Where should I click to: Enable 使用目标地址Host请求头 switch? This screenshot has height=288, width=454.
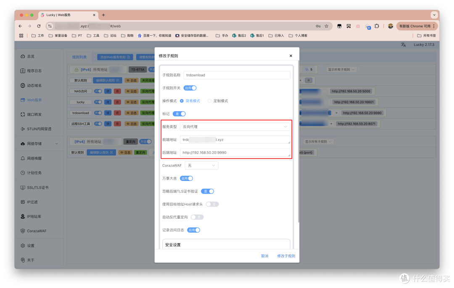[x=212, y=204]
